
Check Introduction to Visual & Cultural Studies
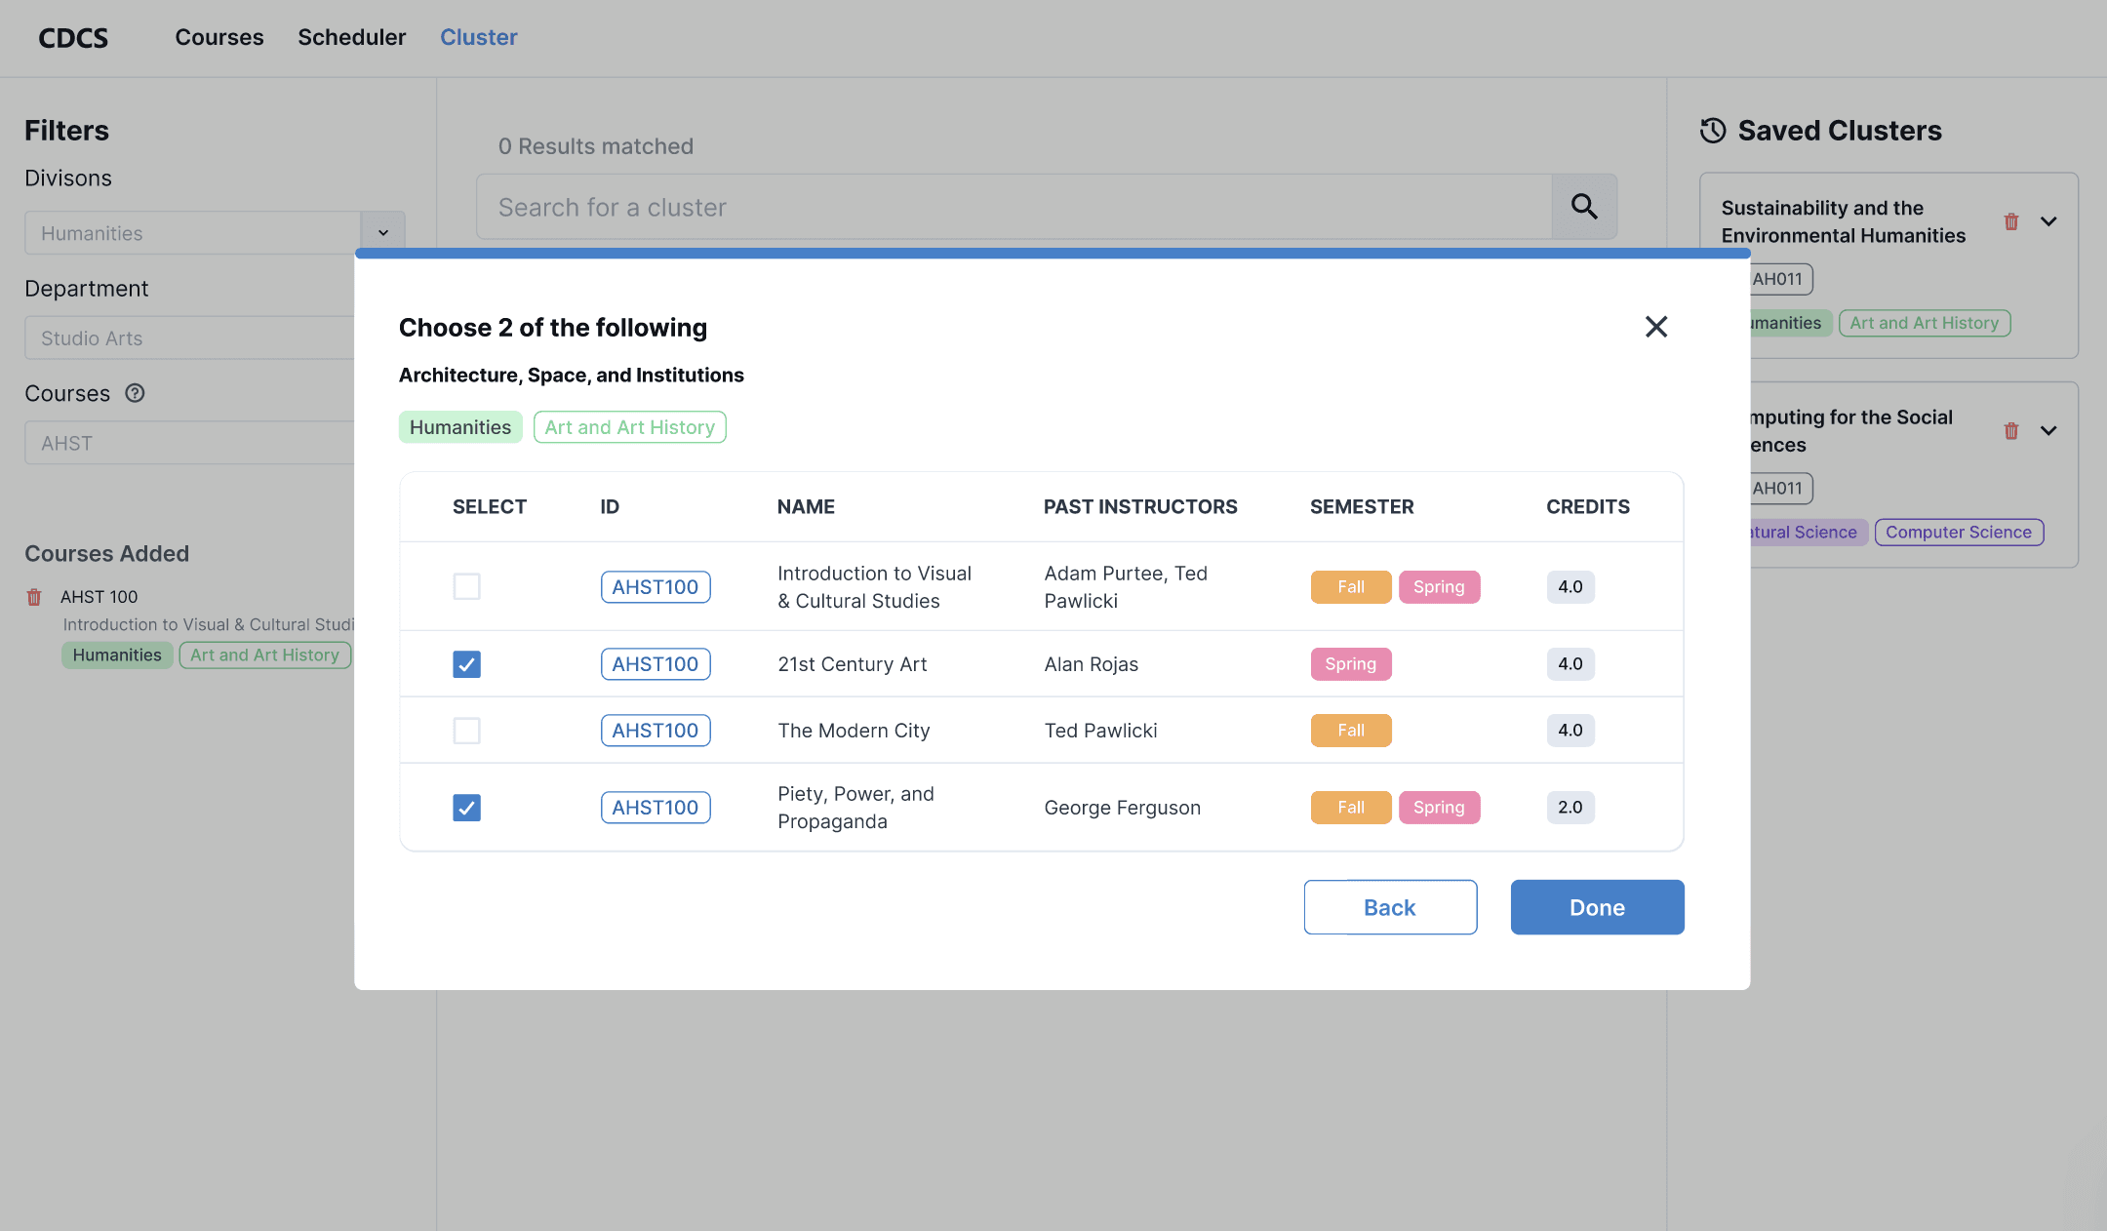466,586
